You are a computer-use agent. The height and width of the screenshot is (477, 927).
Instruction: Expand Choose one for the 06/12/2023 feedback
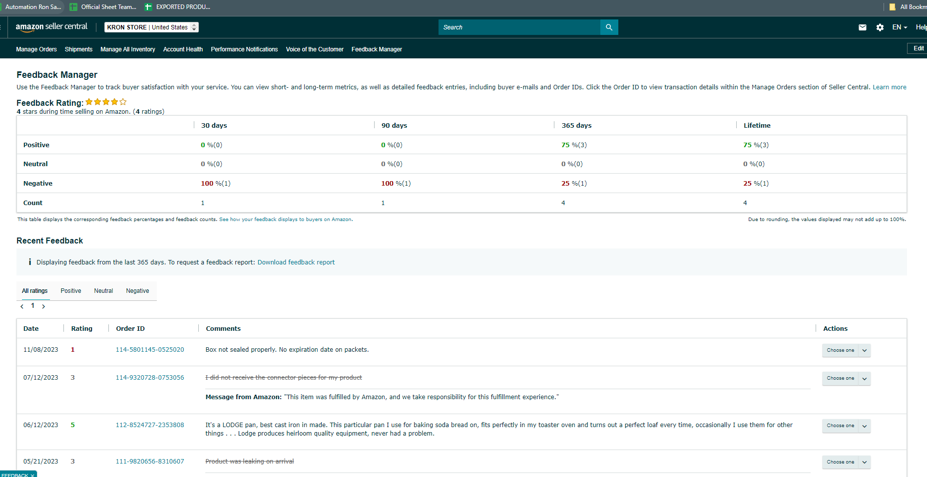coord(846,426)
